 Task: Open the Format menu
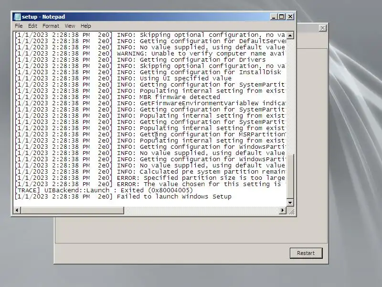point(51,26)
